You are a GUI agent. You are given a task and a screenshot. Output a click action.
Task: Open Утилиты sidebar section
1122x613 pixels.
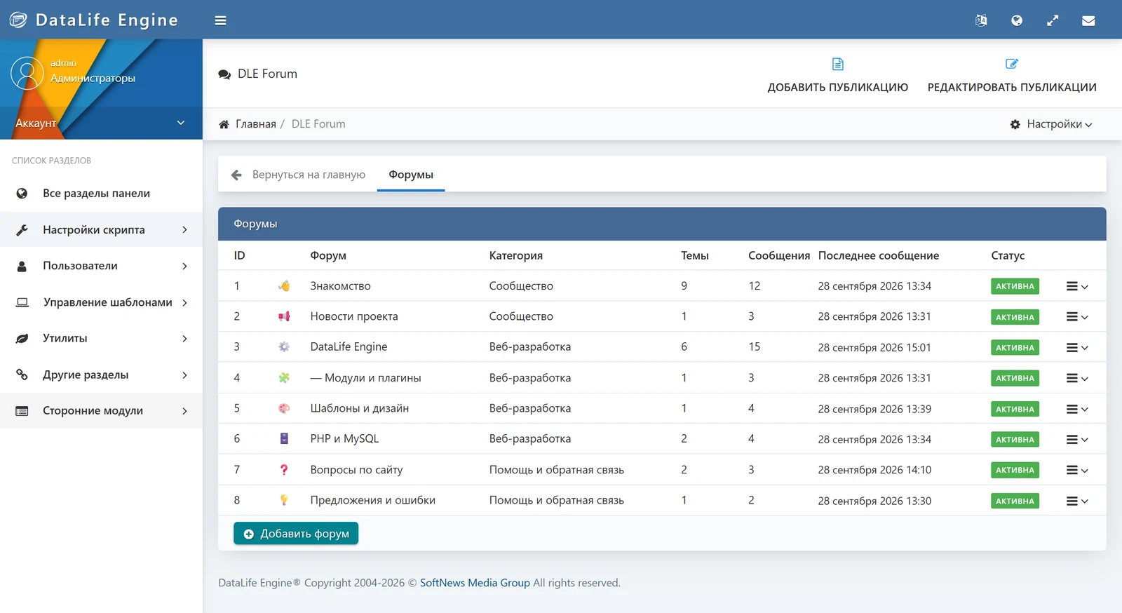(101, 338)
